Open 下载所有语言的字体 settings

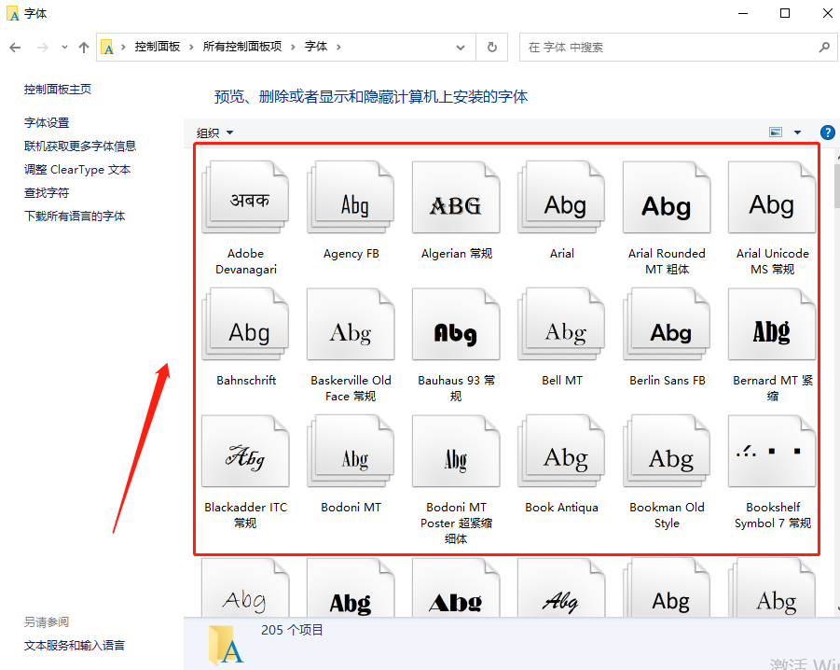pos(74,216)
